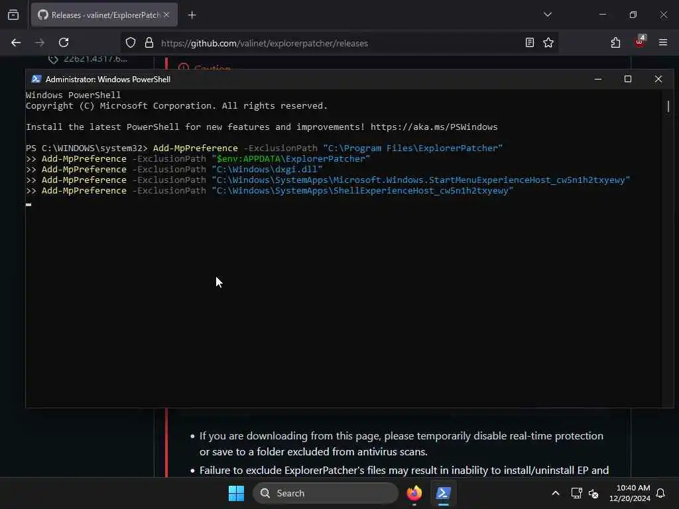This screenshot has height=509, width=679.
Task: Restore down the Firefox browser window
Action: (633, 15)
